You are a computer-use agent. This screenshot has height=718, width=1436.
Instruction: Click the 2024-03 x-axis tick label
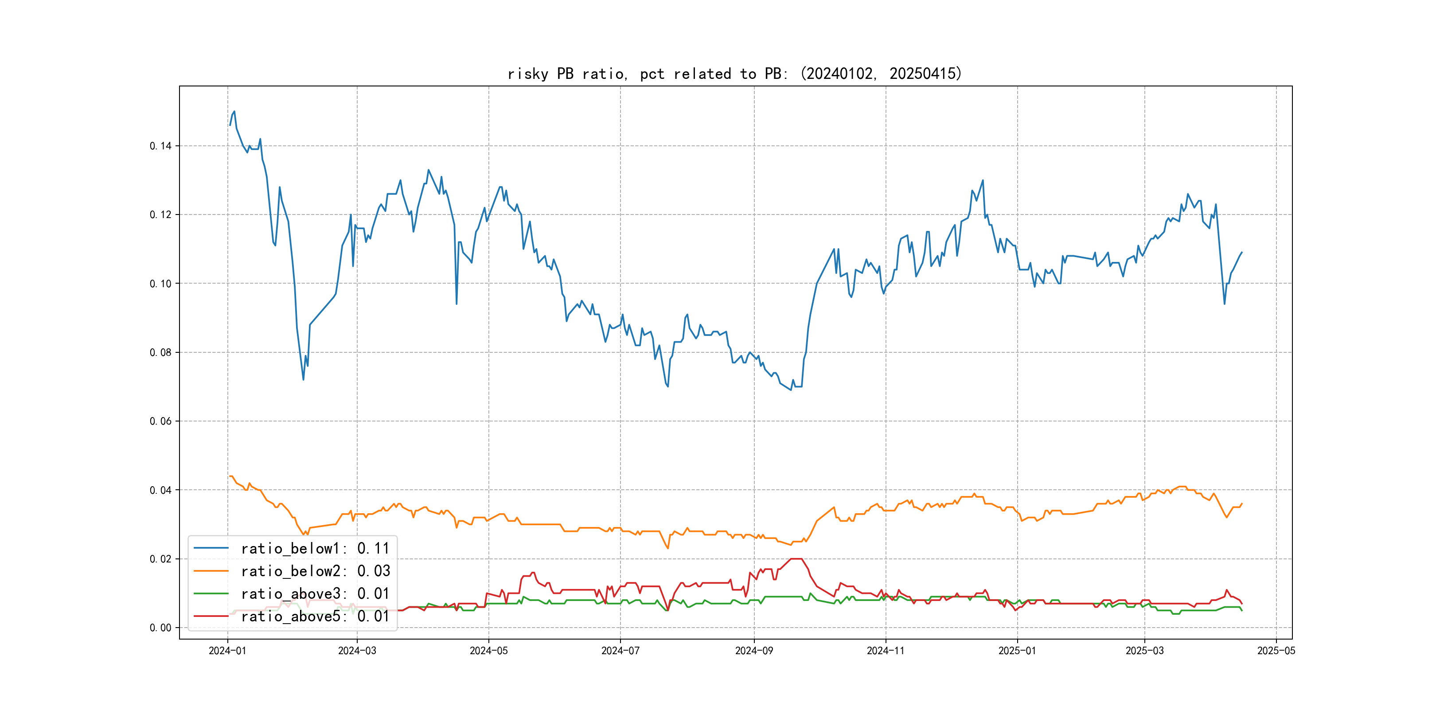click(x=357, y=651)
